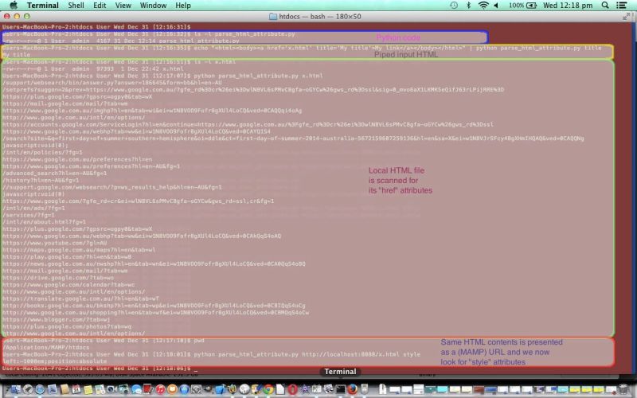This screenshot has width=637, height=398.
Task: Open Messages speech bubbles in the Dock
Action: coord(136,389)
